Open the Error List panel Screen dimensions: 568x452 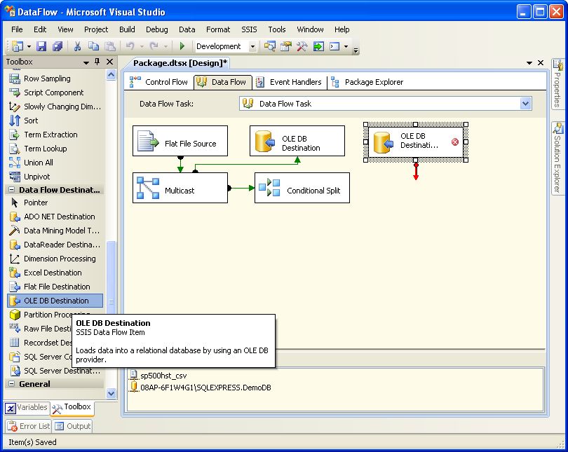[x=29, y=426]
